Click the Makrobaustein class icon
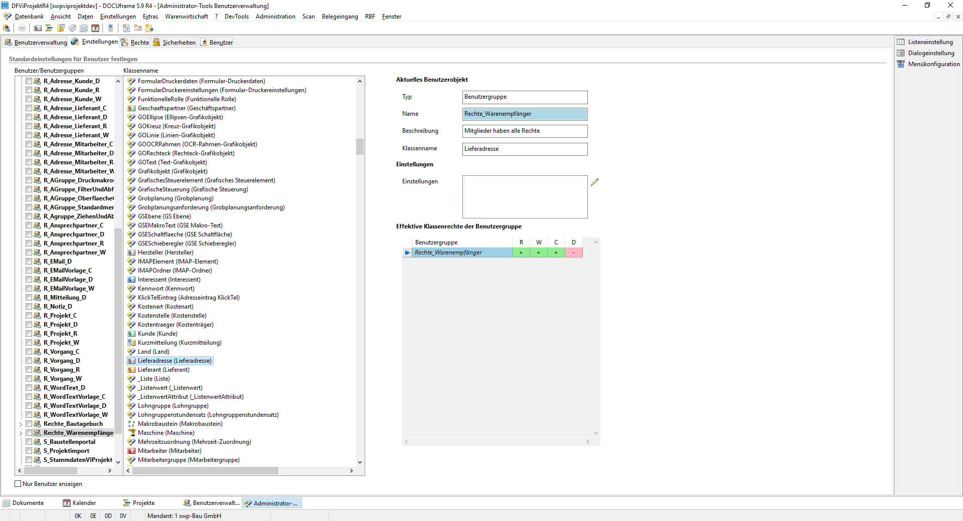This screenshot has height=521, width=963. [131, 424]
